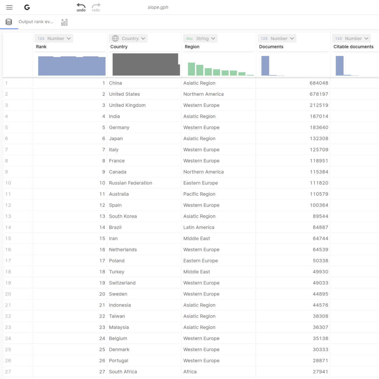Open the Region column String type dropdown
Image resolution: width=379 pixels, height=379 pixels.
(x=201, y=38)
